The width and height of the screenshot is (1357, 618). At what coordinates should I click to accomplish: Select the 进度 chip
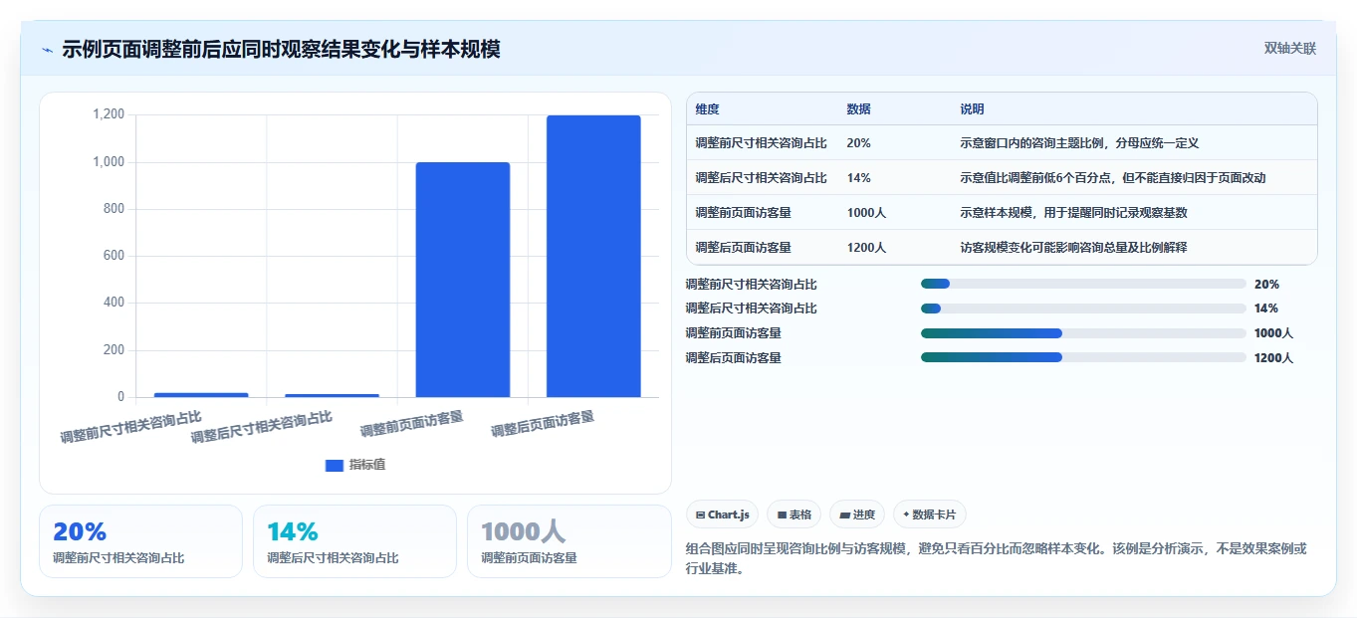857,515
